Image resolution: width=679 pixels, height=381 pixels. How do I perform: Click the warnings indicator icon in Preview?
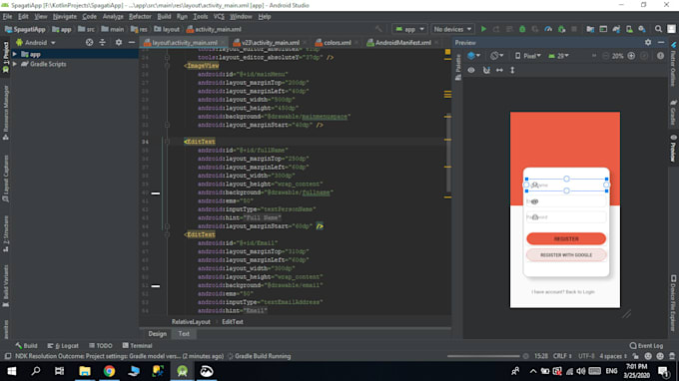(x=660, y=56)
